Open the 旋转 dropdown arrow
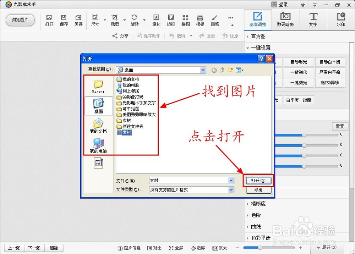This screenshot has width=355, height=254. click(x=144, y=20)
